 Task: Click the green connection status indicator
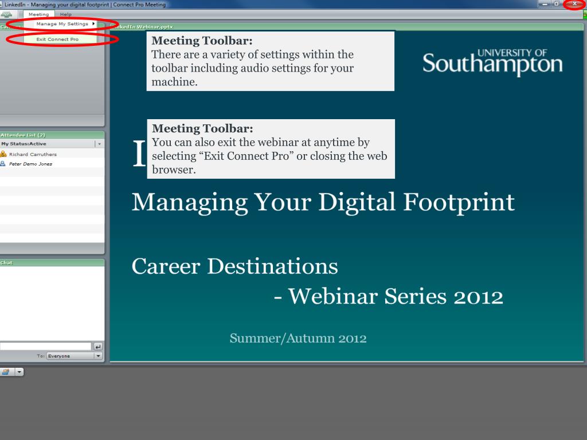(585, 14)
